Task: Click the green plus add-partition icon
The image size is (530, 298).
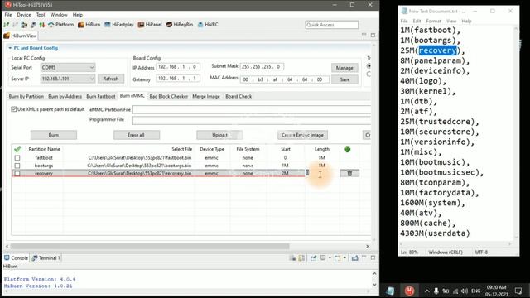Action: click(x=347, y=149)
